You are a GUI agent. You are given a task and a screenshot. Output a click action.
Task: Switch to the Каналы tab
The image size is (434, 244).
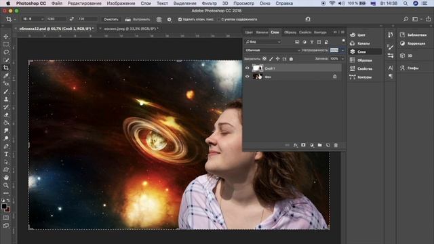[262, 32]
